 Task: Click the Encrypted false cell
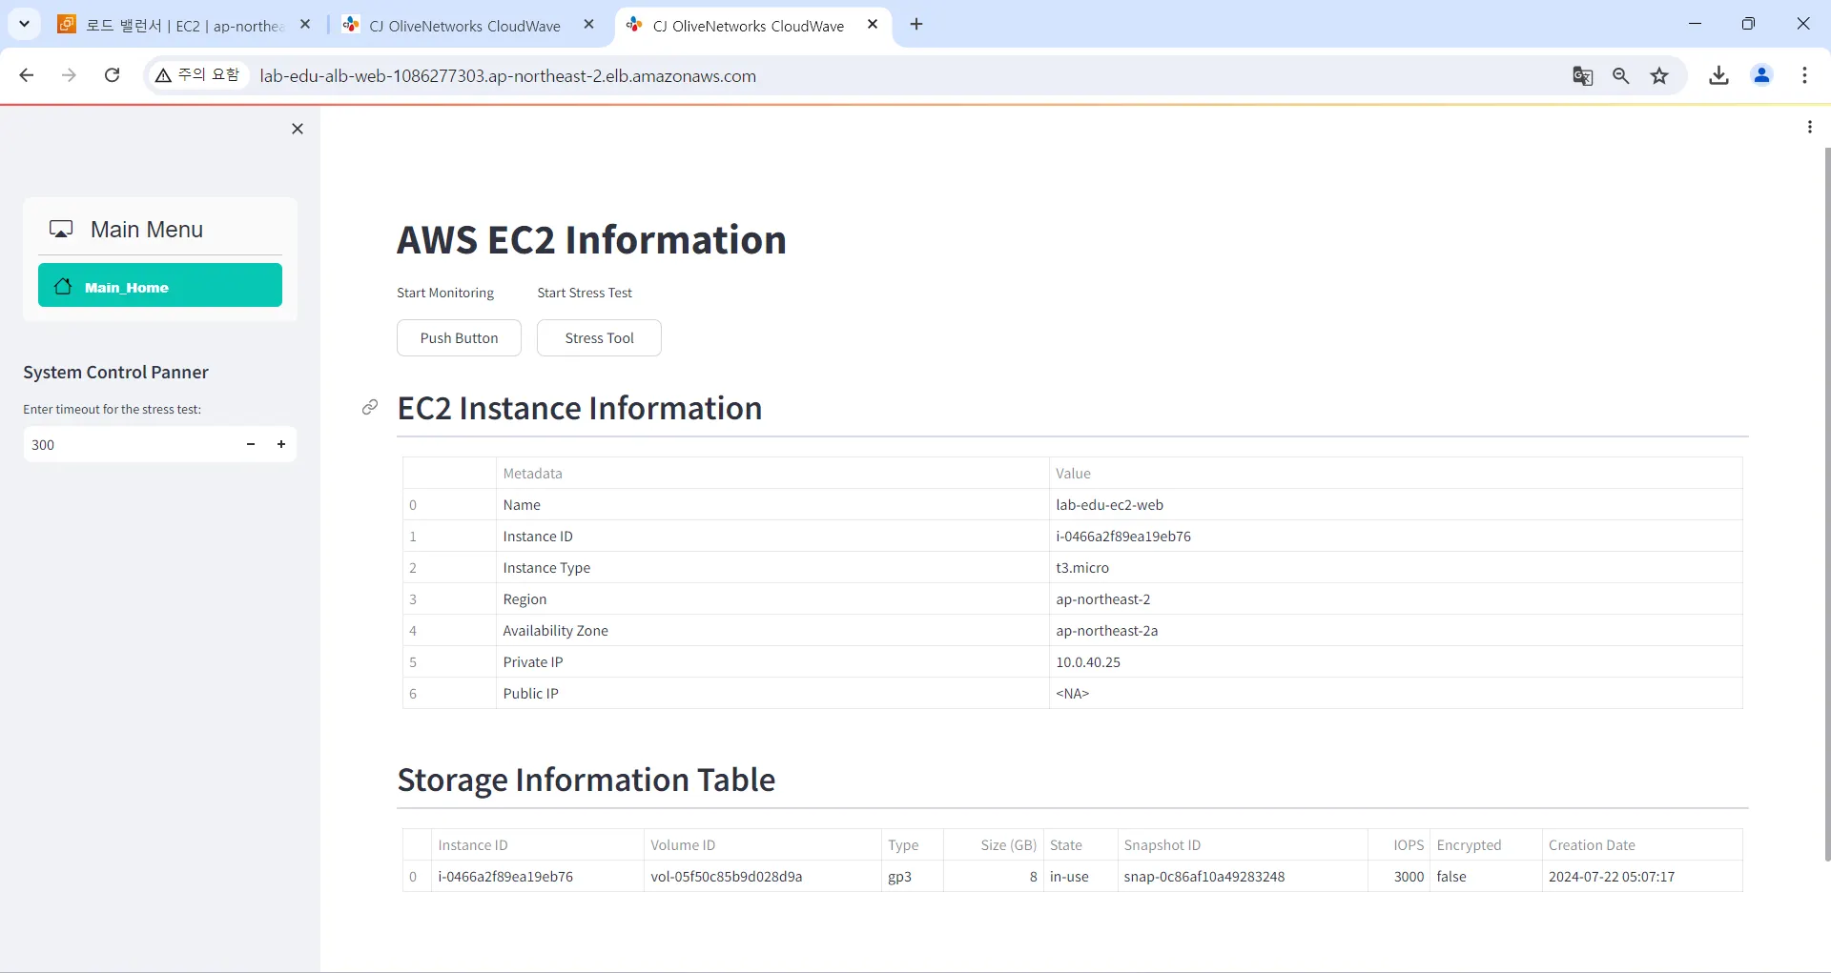click(1486, 877)
